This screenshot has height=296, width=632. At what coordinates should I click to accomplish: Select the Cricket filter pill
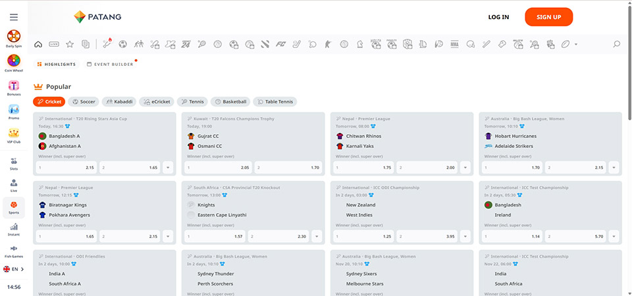click(49, 102)
